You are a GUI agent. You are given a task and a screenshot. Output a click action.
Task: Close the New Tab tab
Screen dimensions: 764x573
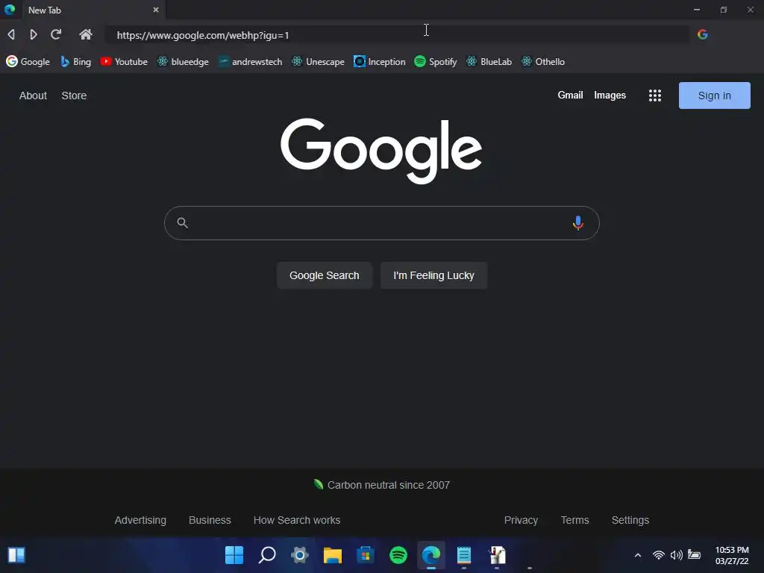coord(156,10)
